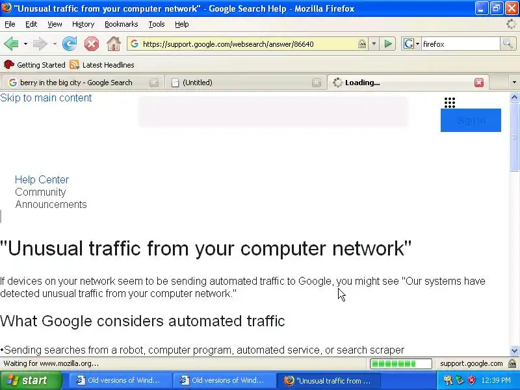Click the search box containing firefox
Screen dimensions: 520x390
click(x=460, y=44)
